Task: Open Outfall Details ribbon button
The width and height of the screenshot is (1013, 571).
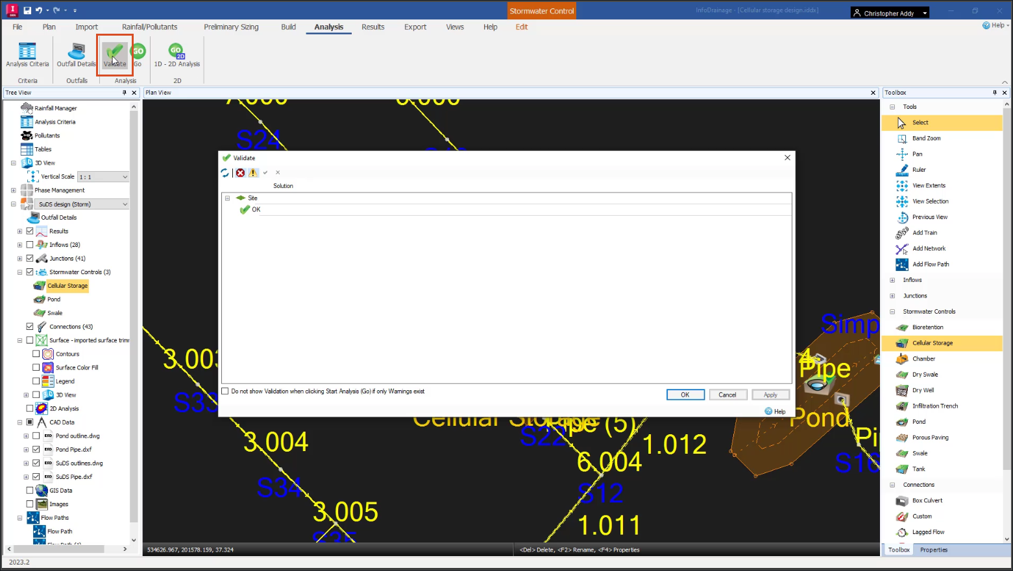Action: pos(77,55)
